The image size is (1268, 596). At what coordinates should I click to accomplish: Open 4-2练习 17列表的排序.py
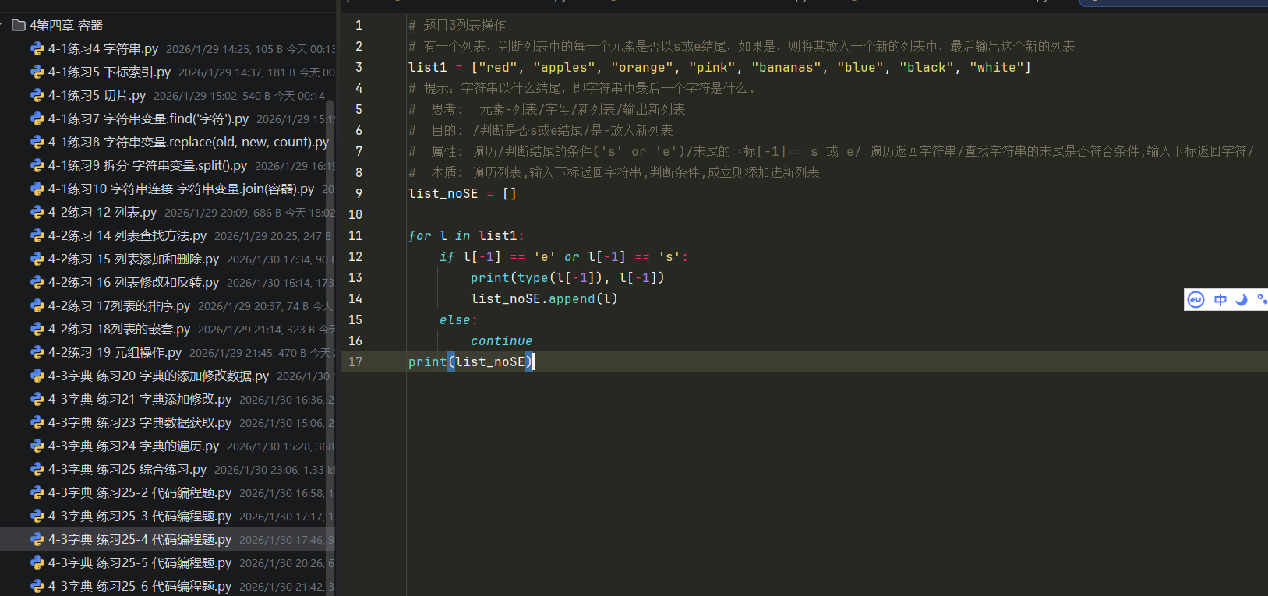point(119,305)
